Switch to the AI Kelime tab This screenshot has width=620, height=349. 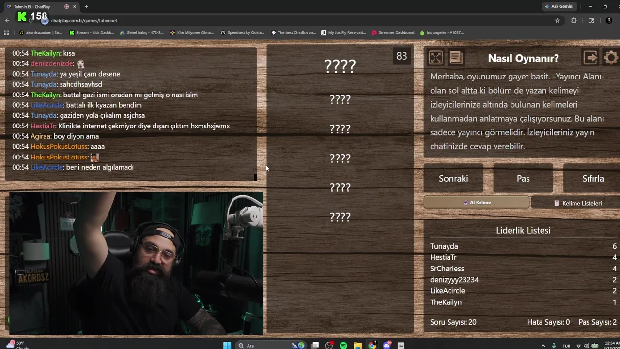pyautogui.click(x=477, y=203)
